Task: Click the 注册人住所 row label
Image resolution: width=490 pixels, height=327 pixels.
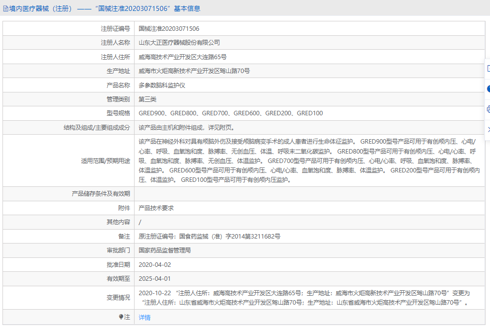Action: point(115,57)
